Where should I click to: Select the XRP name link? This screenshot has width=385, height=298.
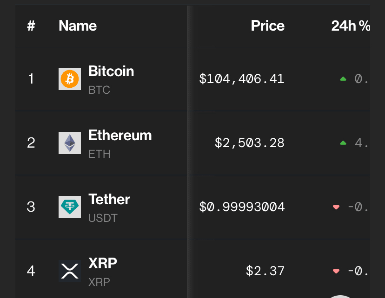103,263
